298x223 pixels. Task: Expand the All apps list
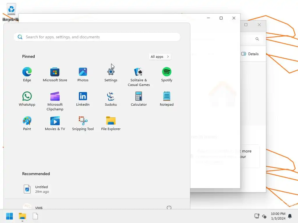160,57
